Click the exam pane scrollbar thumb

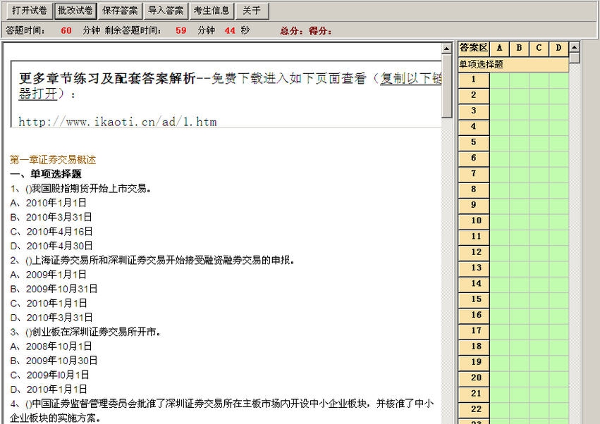coord(446,86)
